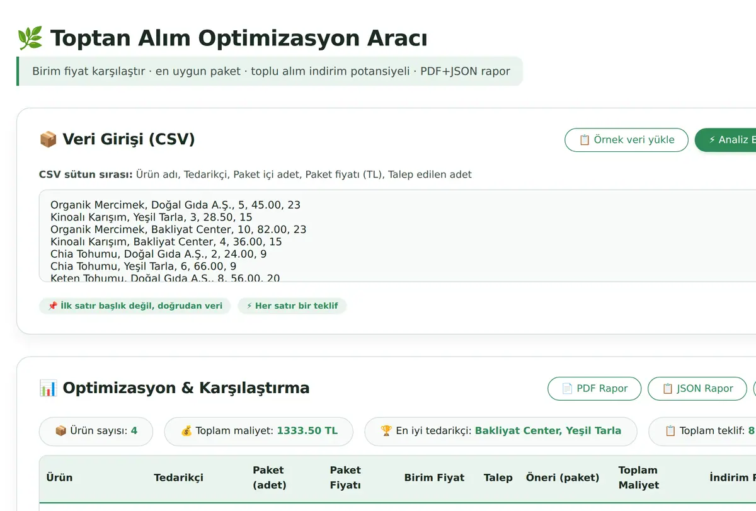Viewport: 756px width, 511px height.
Task: Export the JSON Rapor
Action: click(x=697, y=389)
